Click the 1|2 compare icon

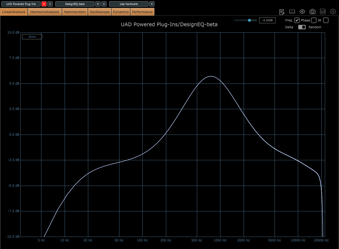[323, 12]
